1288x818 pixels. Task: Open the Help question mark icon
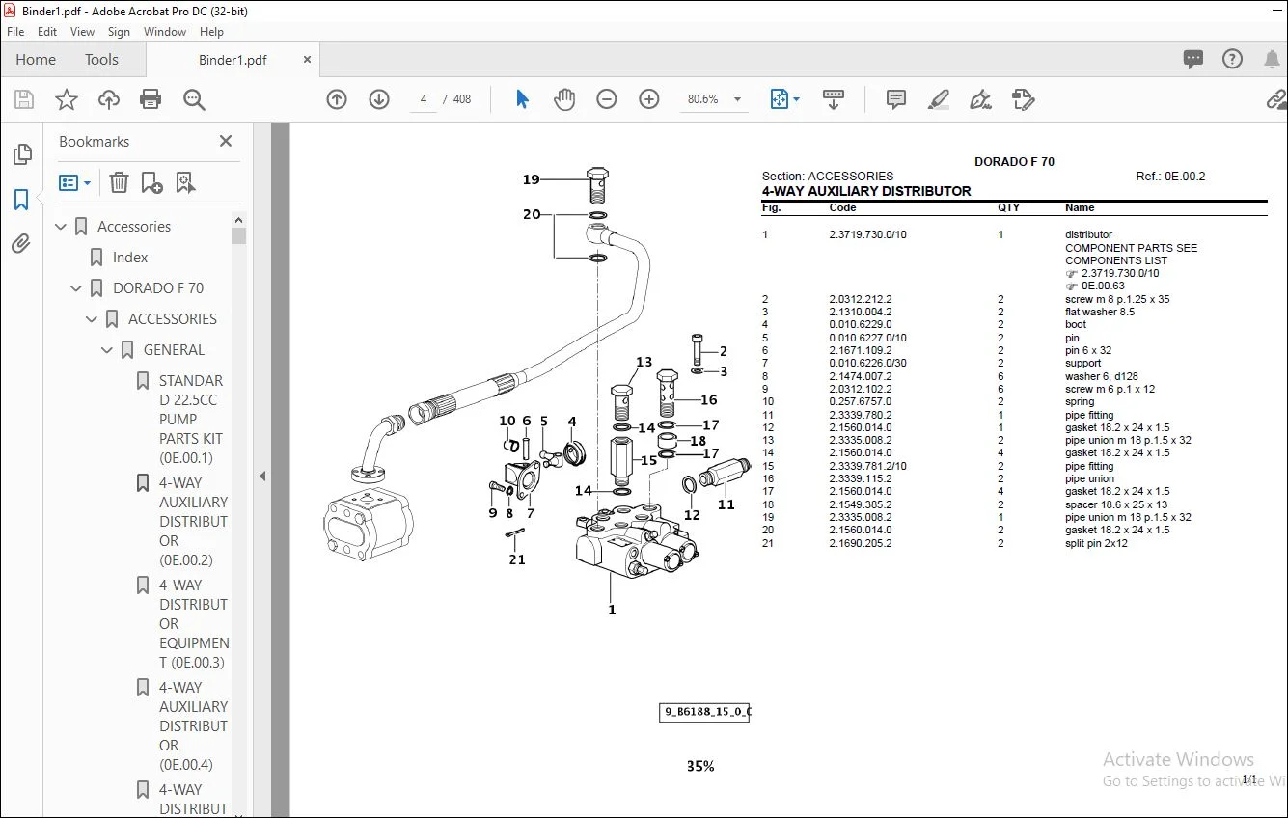(1232, 59)
